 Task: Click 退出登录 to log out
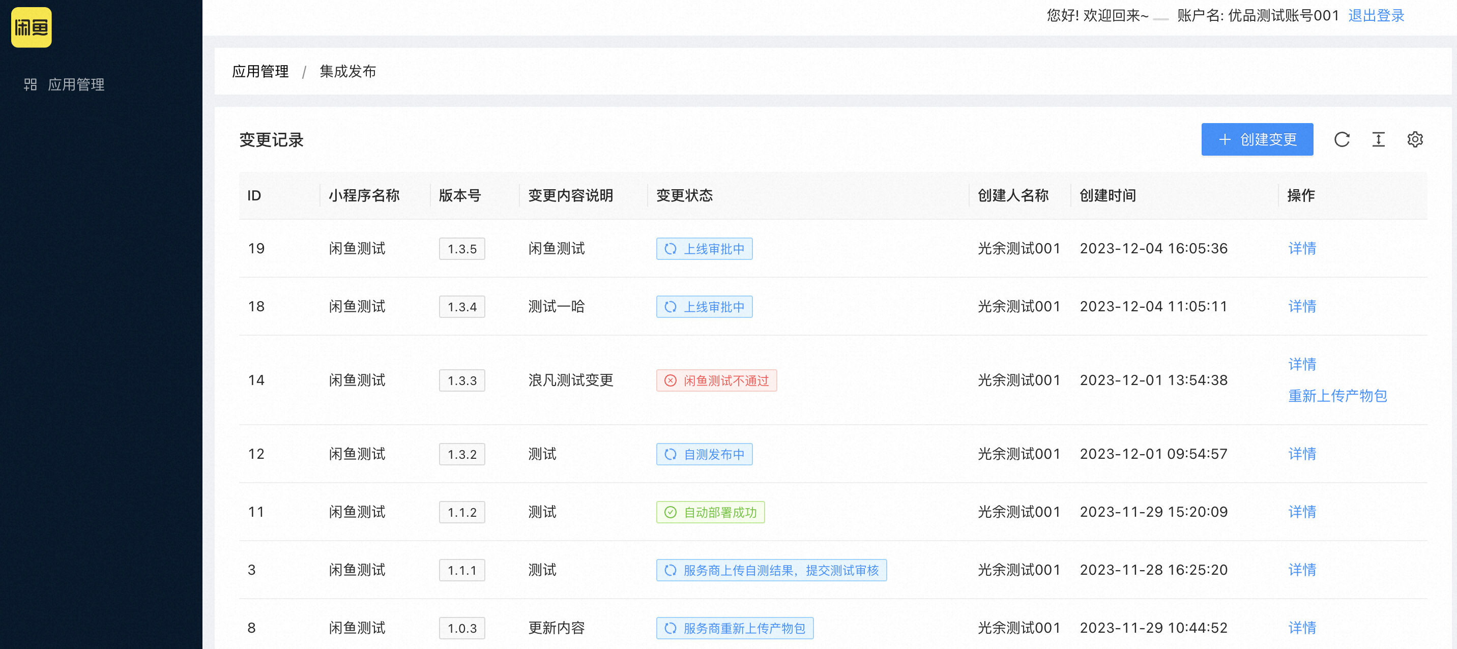(1376, 16)
